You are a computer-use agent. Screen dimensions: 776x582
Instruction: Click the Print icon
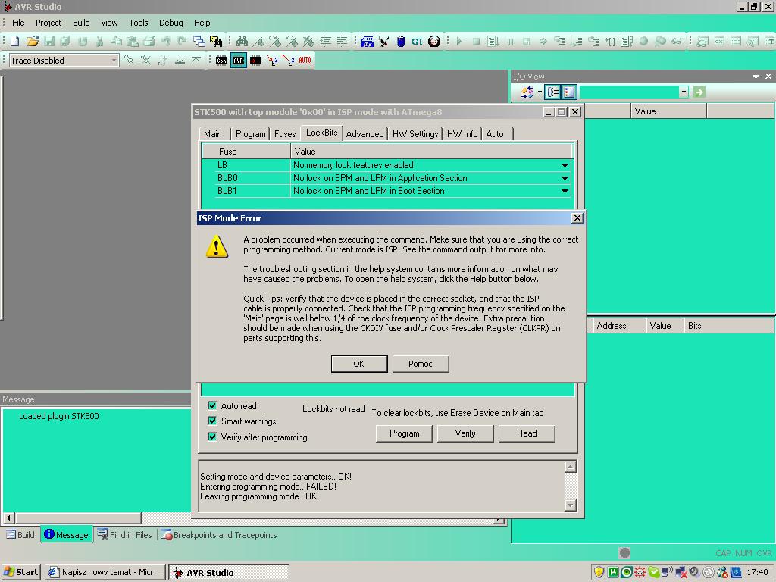coord(149,42)
